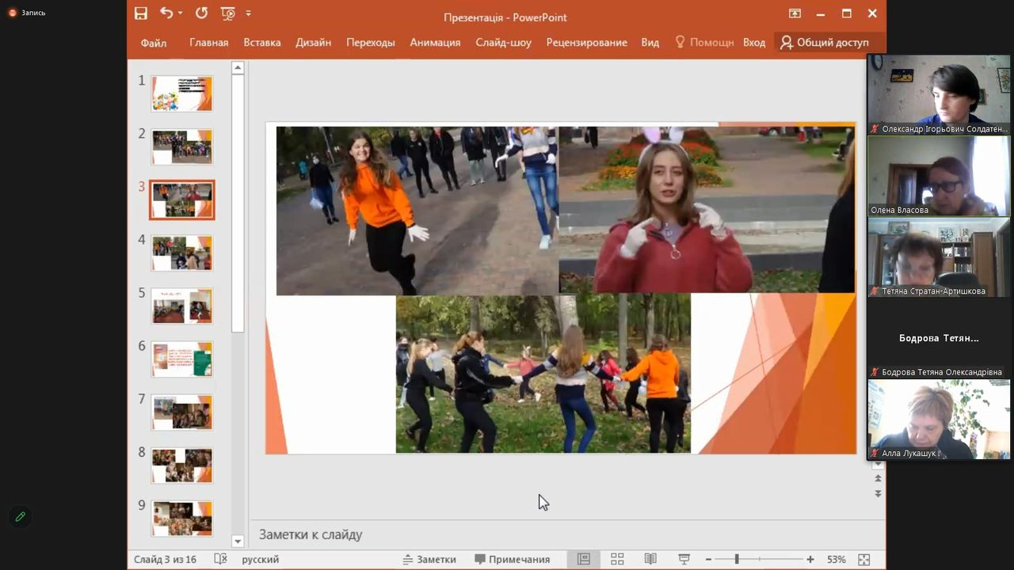This screenshot has width=1014, height=570.
Task: Click the Save icon in title bar
Action: [x=141, y=13]
